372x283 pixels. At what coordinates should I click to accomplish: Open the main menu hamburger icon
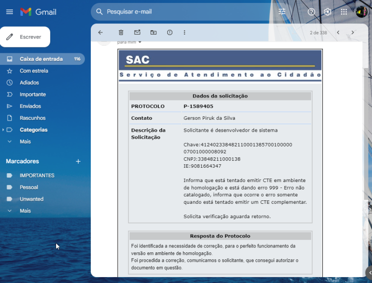(9, 11)
